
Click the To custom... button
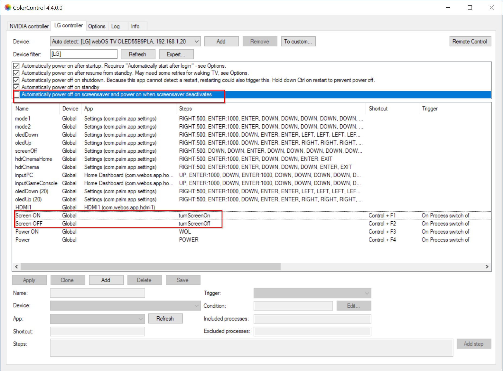tap(298, 41)
